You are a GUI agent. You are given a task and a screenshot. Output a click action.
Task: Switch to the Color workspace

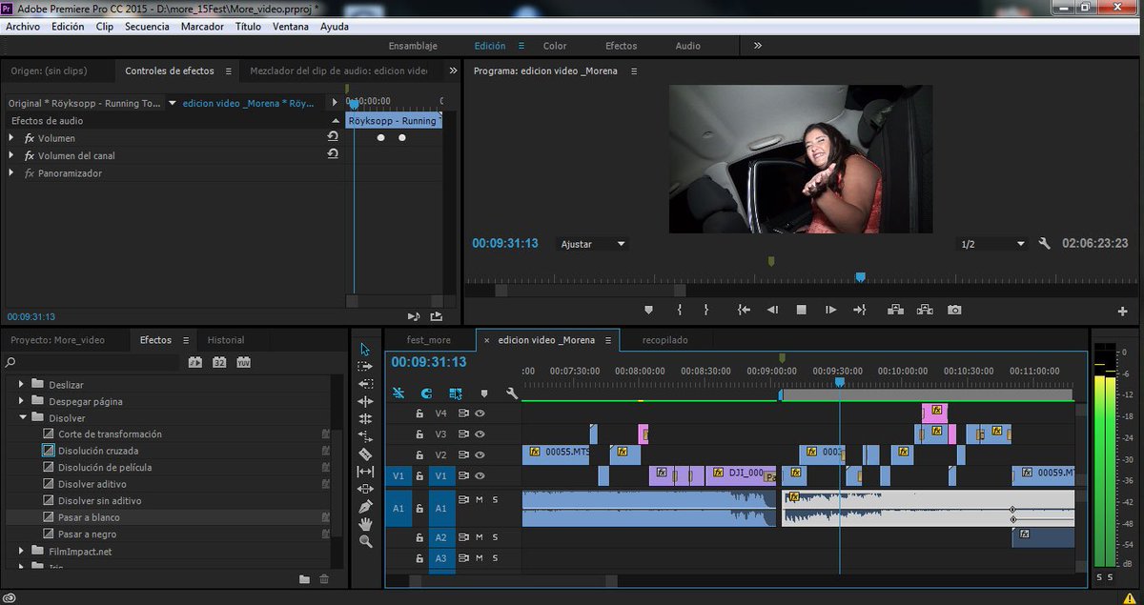point(555,45)
